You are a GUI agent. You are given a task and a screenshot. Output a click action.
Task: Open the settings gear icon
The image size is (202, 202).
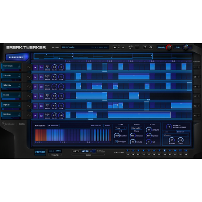(x=151, y=48)
